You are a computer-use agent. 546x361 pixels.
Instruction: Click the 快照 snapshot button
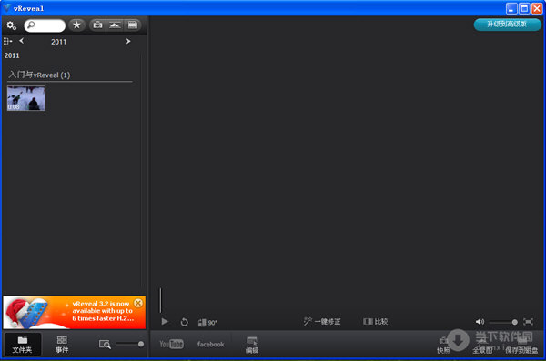click(x=443, y=345)
